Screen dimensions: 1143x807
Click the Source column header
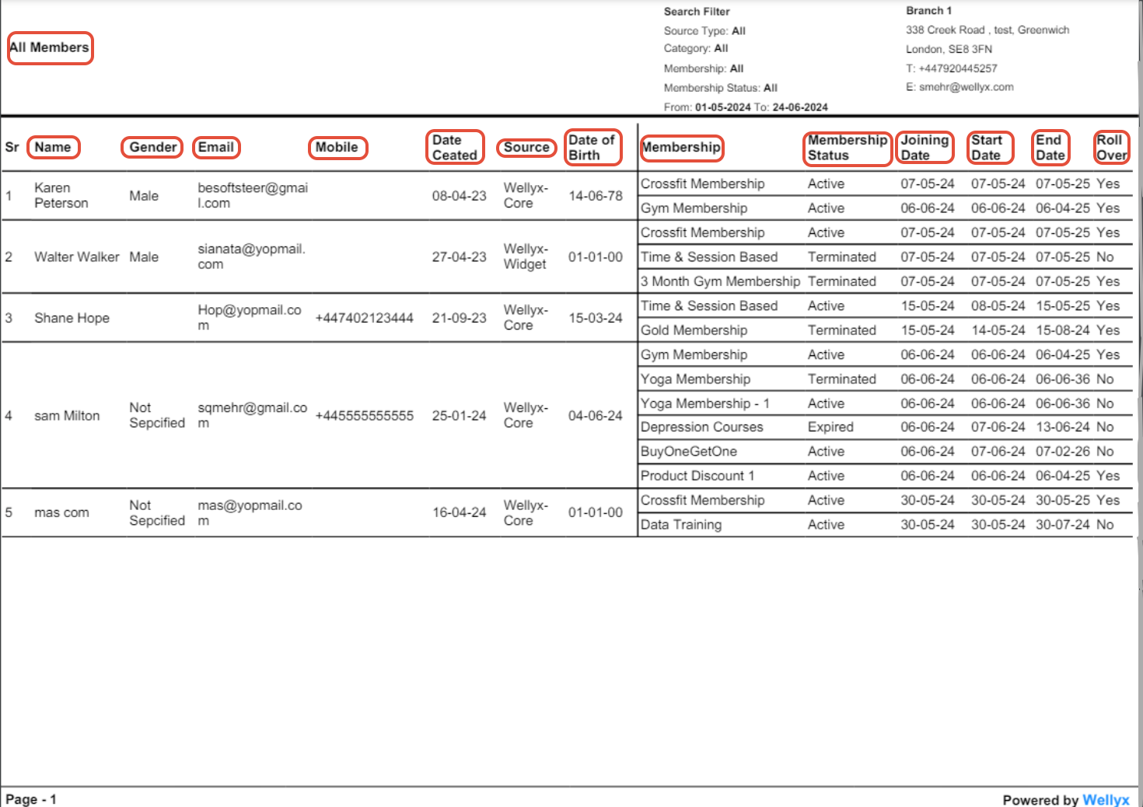coord(526,147)
